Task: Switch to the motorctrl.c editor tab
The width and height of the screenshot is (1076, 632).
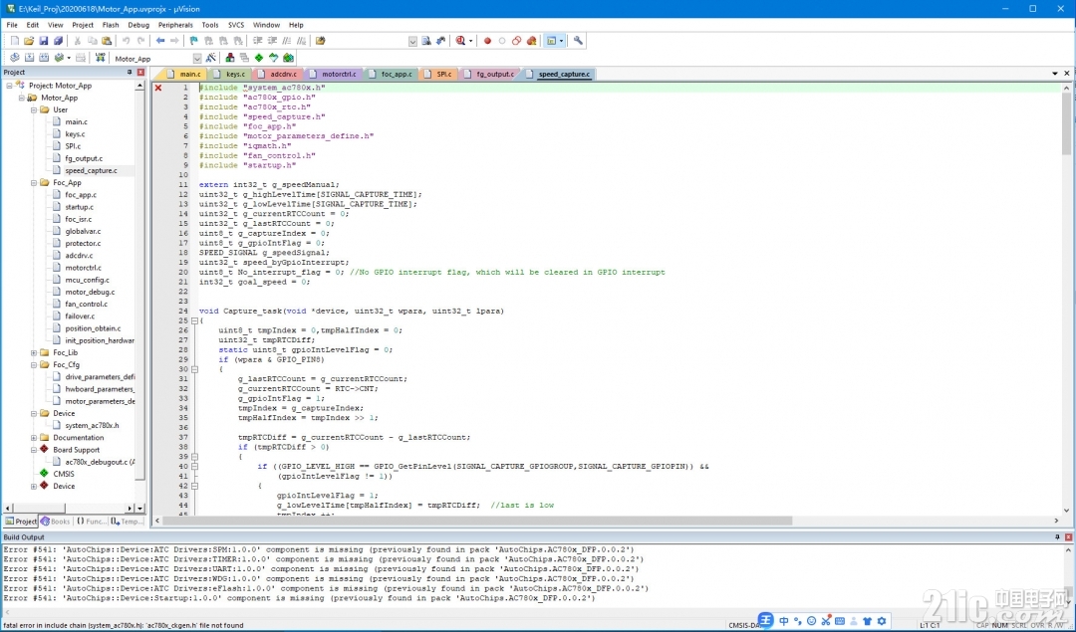Action: (x=333, y=74)
